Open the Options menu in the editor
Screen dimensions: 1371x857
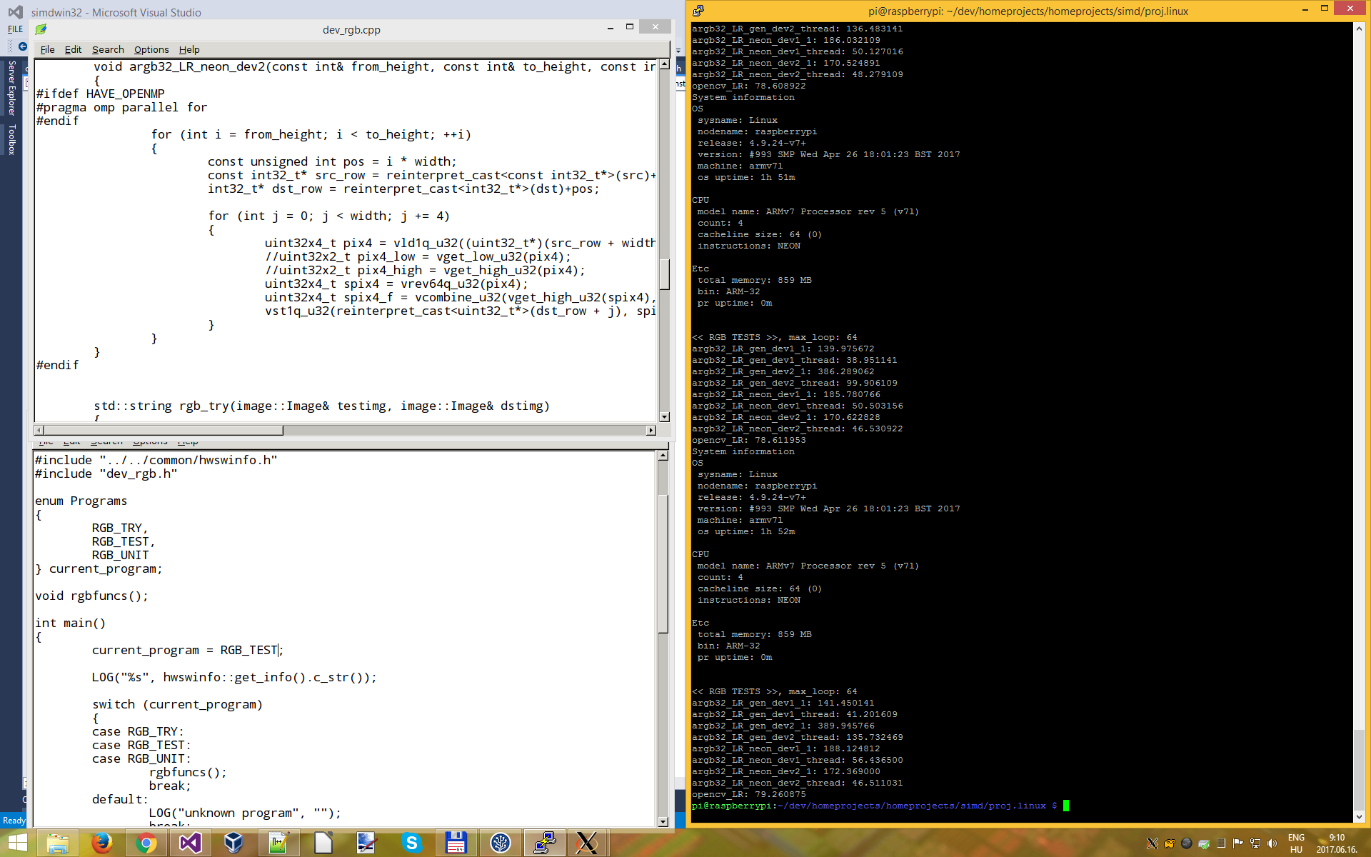click(151, 49)
